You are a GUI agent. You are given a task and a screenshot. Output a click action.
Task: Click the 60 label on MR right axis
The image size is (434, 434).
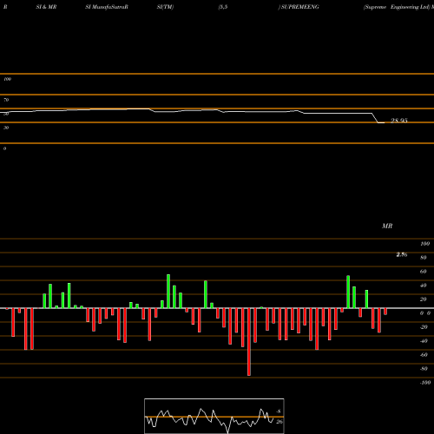pyautogui.click(x=424, y=272)
